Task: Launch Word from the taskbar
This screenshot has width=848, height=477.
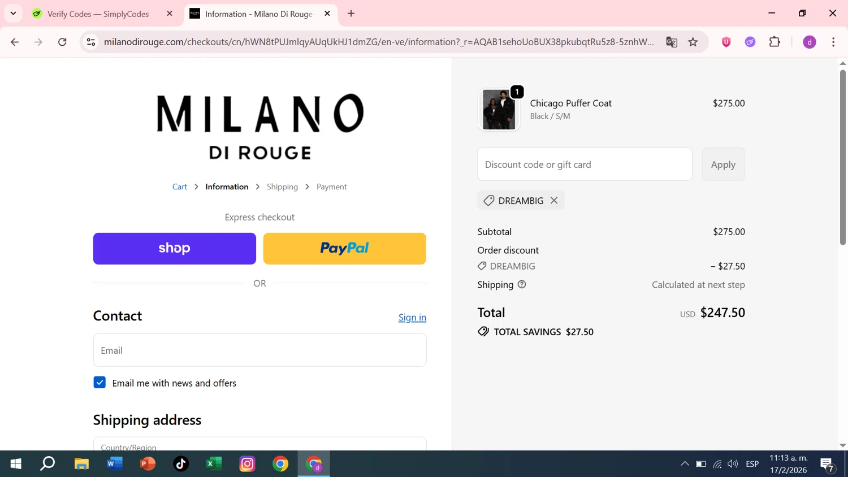Action: point(115,464)
